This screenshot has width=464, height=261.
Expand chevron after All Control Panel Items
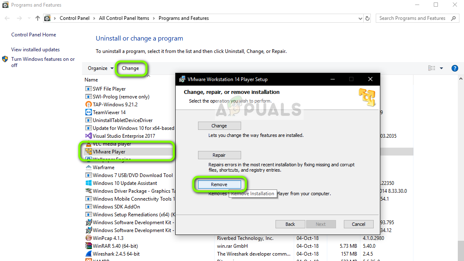154,18
